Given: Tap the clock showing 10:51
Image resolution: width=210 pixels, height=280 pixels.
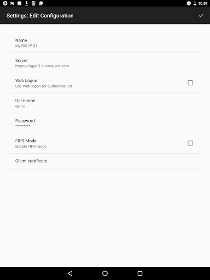Looking at the screenshot, I should click(x=203, y=3).
